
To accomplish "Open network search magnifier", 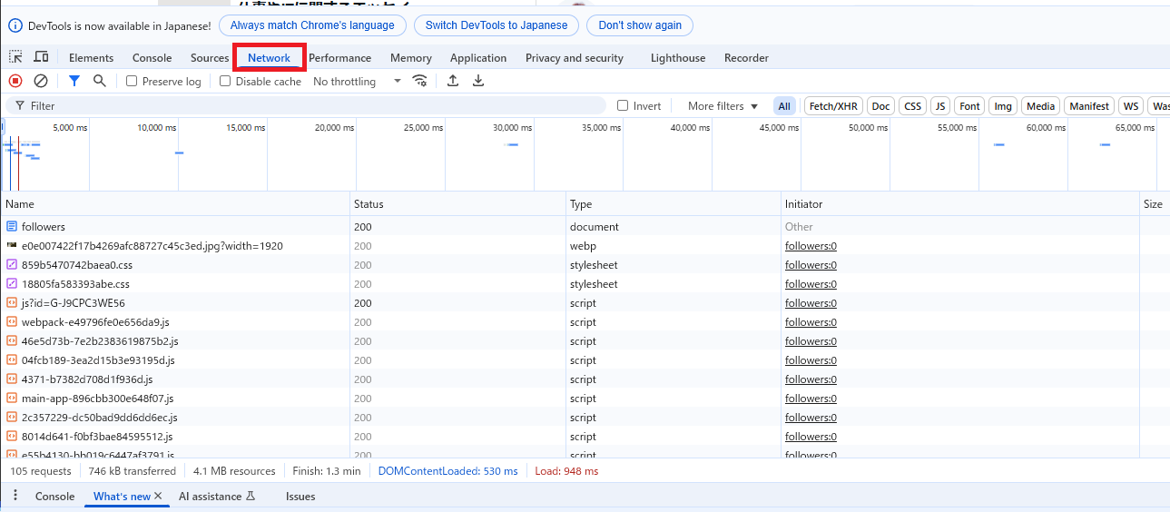I will point(100,81).
